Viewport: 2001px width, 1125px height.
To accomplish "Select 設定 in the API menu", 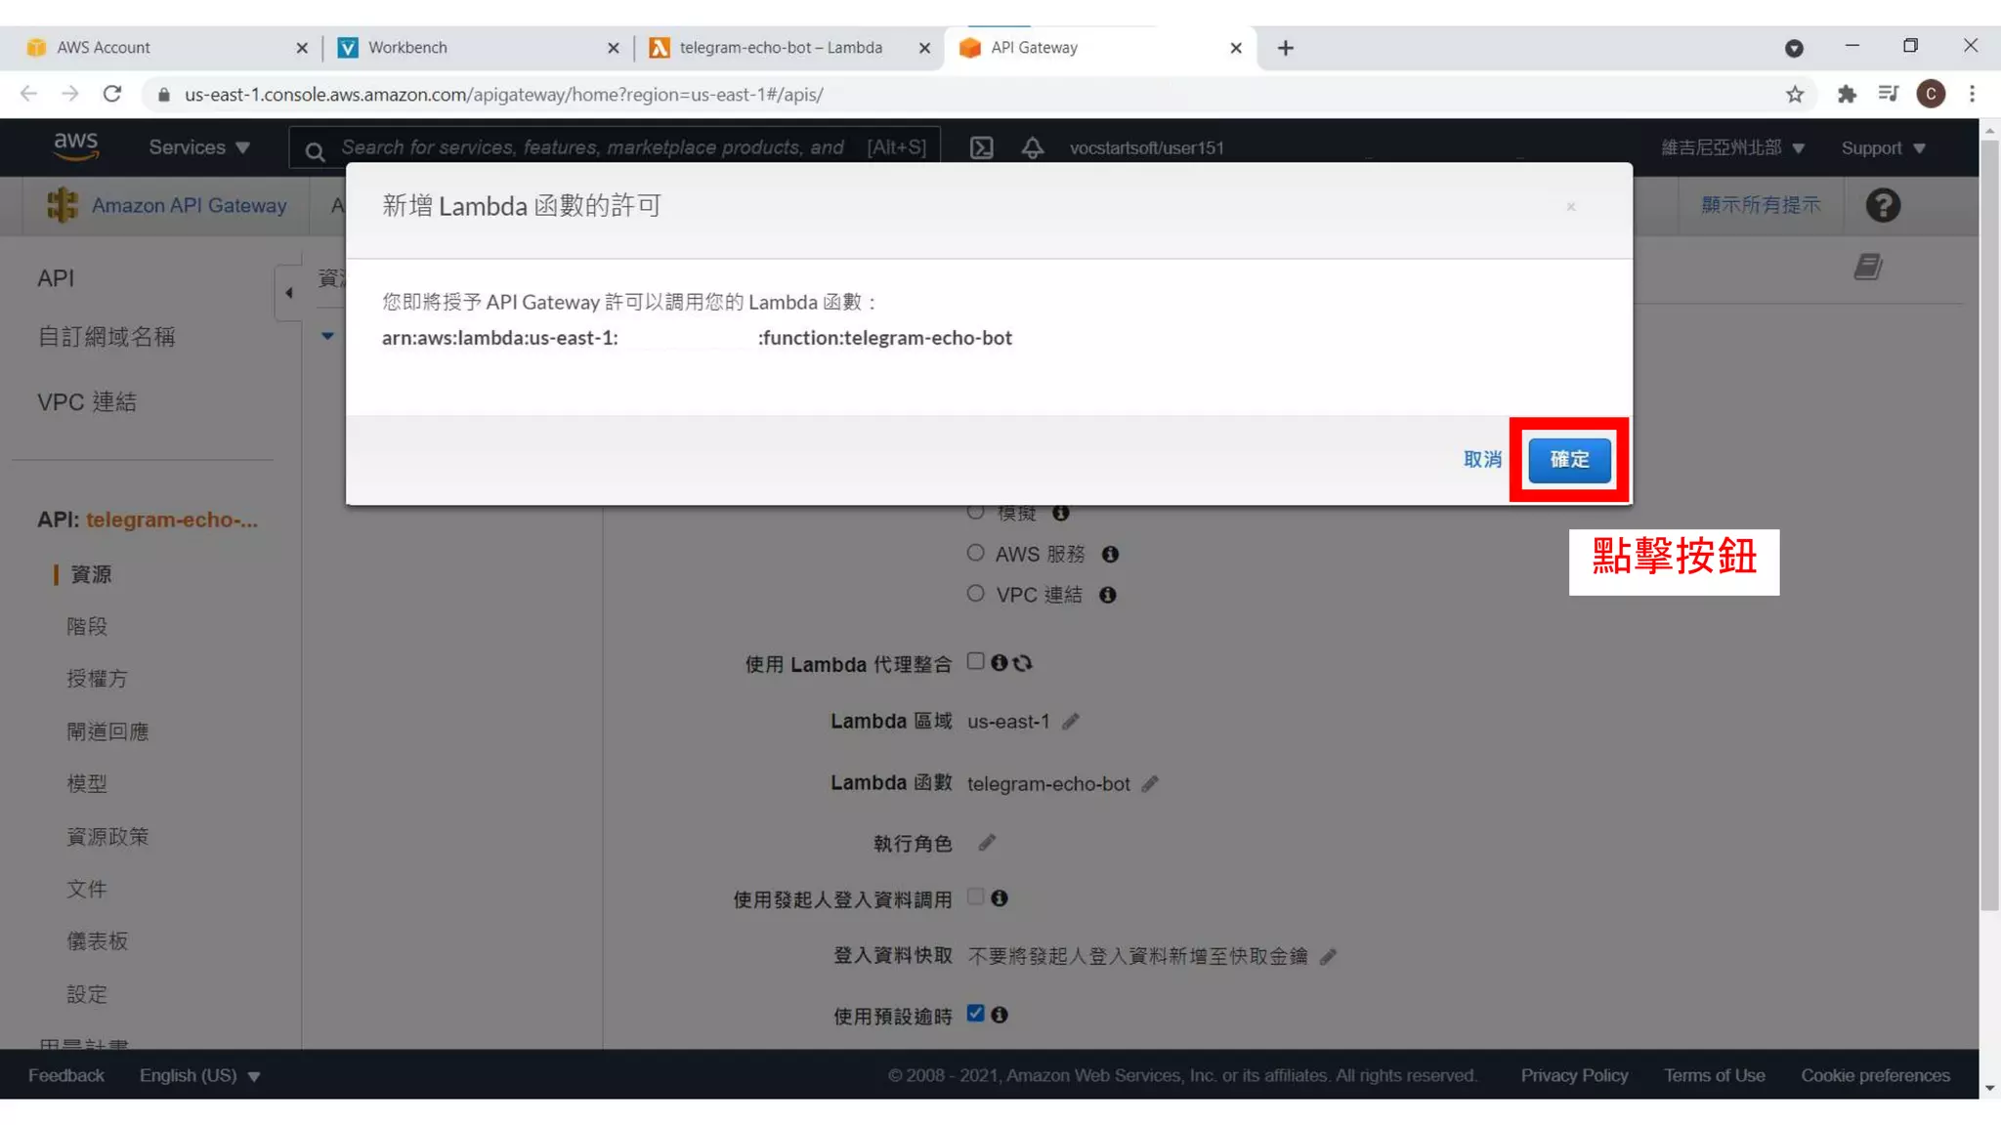I will pos(87,994).
